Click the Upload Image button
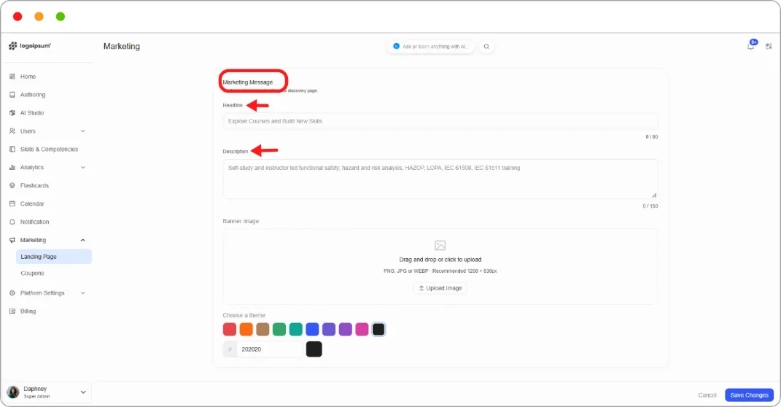The height and width of the screenshot is (407, 781). [x=440, y=288]
